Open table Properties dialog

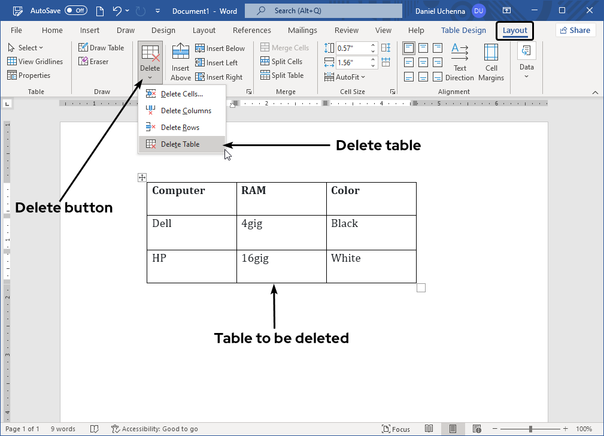[x=29, y=75]
